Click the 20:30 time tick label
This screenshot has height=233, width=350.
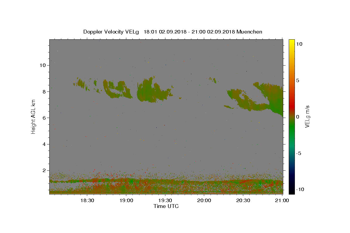tap(243, 200)
